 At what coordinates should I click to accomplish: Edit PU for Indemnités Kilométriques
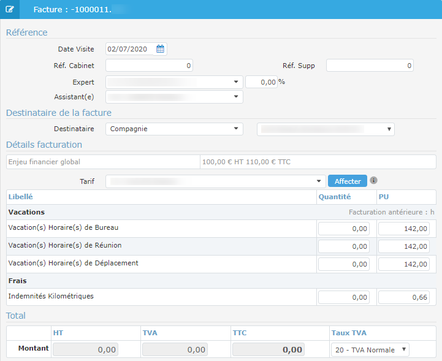[x=404, y=297]
